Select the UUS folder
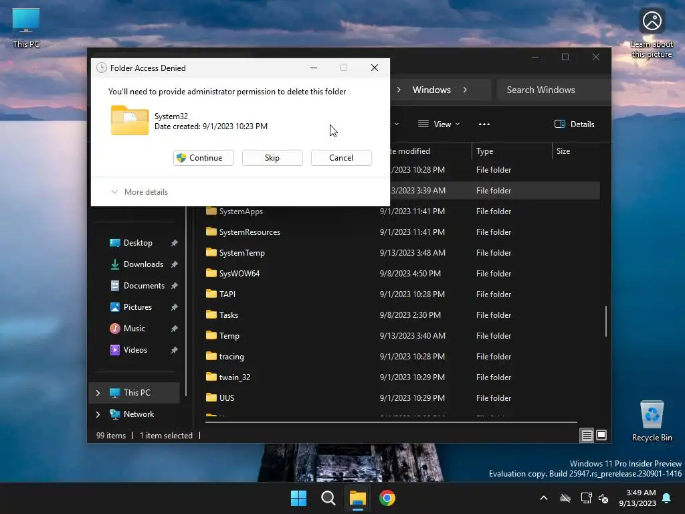This screenshot has width=685, height=514. [x=227, y=398]
